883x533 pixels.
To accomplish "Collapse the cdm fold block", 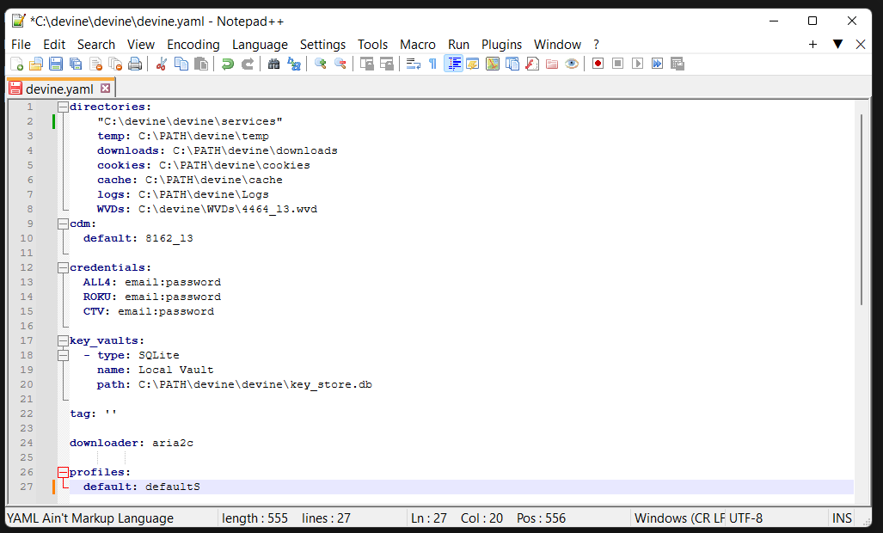I will tap(63, 224).
